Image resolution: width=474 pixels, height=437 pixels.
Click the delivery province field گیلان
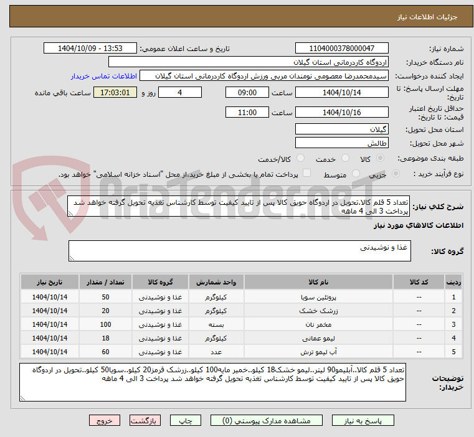(341, 129)
